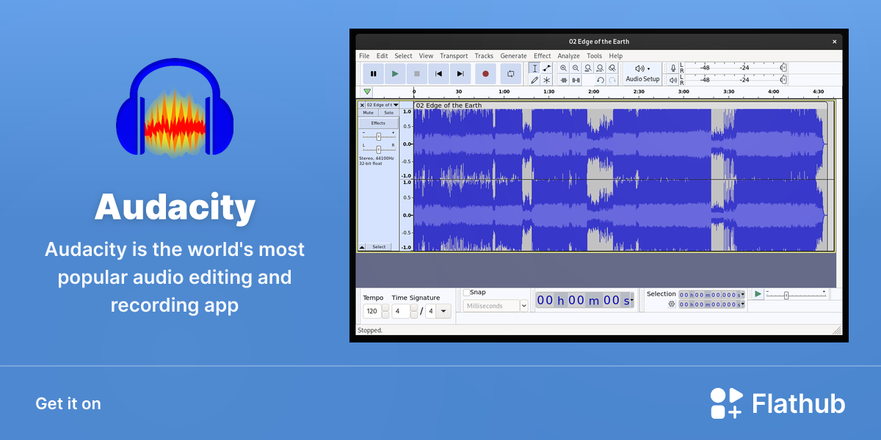881x440 pixels.
Task: Open the Tools menu
Action: tap(594, 56)
